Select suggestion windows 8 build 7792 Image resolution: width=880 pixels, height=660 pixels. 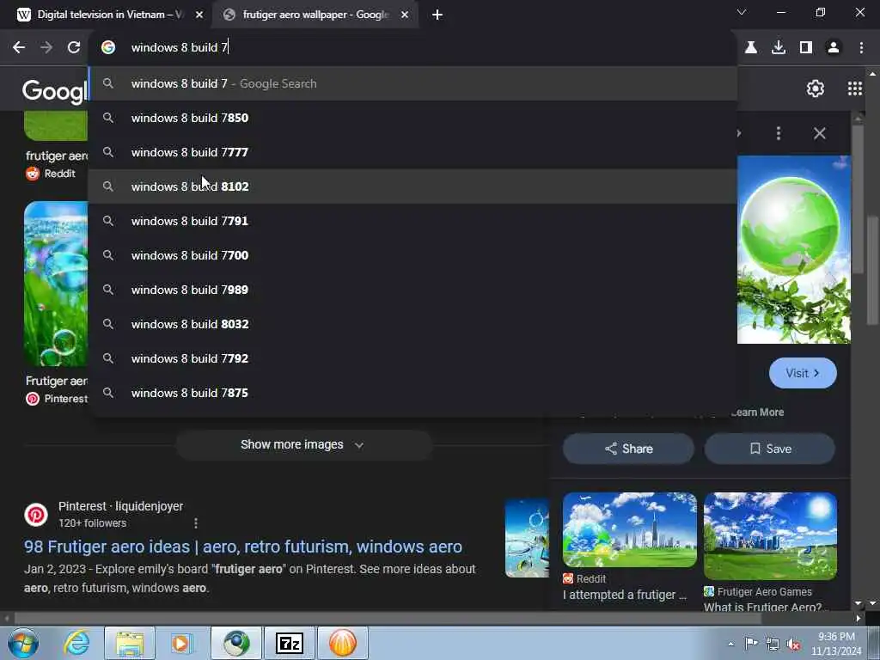click(412, 358)
